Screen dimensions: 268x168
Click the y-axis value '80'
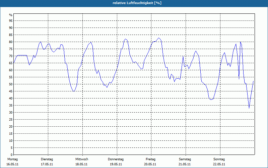point(11,42)
